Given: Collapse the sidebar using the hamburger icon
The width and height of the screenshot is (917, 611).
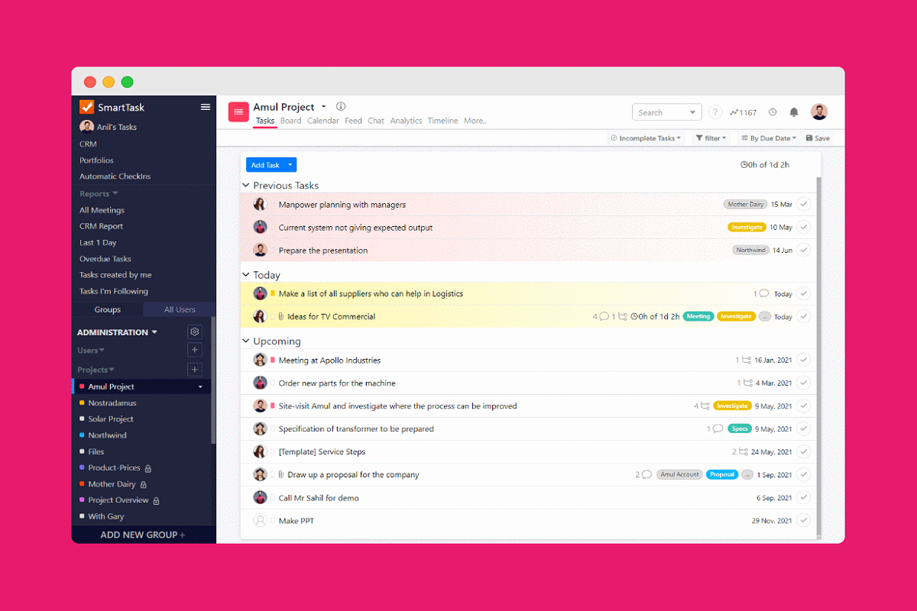Looking at the screenshot, I should pyautogui.click(x=205, y=107).
